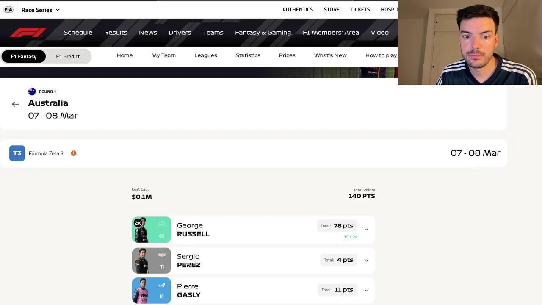Open the Results menu

pos(116,33)
